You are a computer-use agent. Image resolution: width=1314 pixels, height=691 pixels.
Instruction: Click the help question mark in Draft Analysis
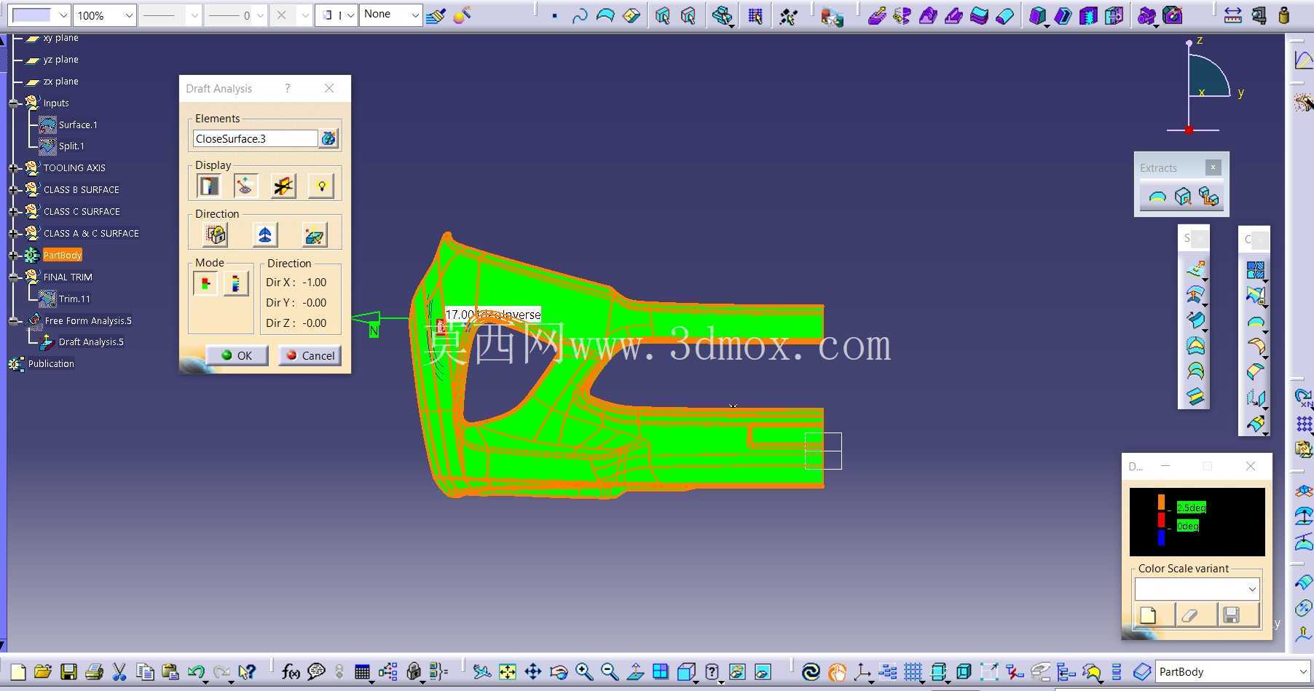pyautogui.click(x=288, y=88)
